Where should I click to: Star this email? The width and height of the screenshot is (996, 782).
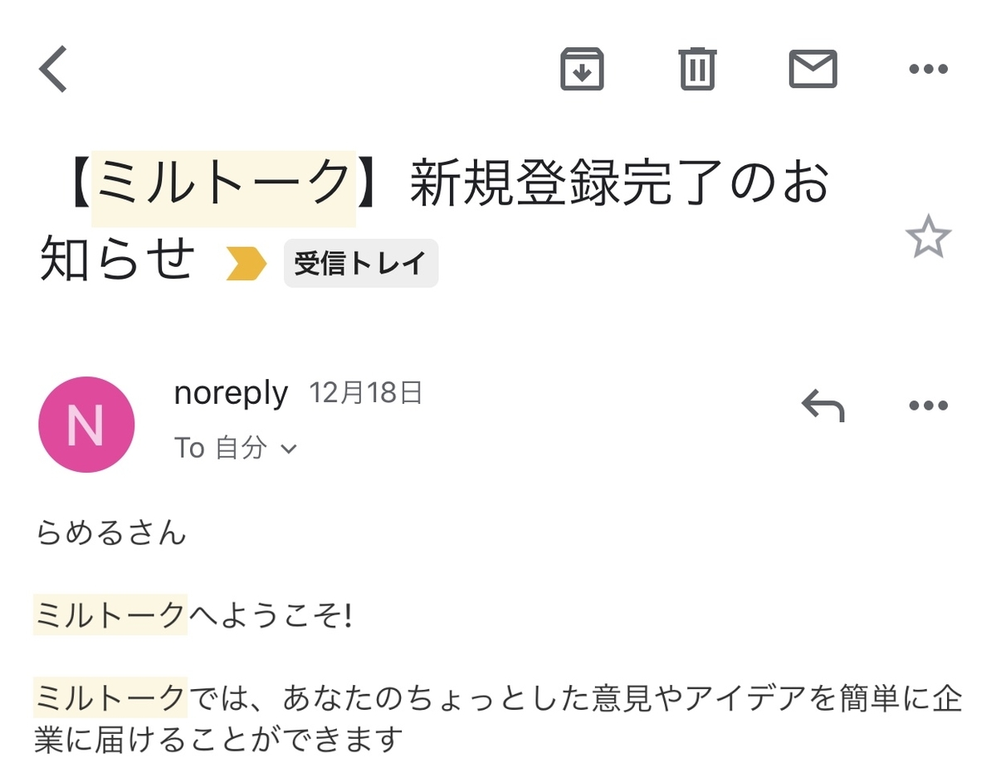point(930,238)
